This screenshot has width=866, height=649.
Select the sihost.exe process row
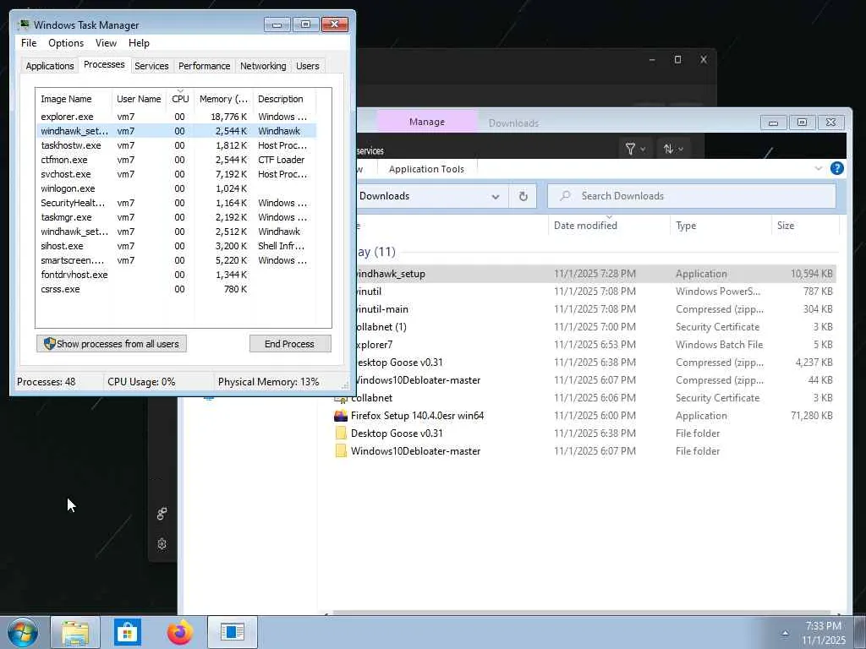pos(176,246)
